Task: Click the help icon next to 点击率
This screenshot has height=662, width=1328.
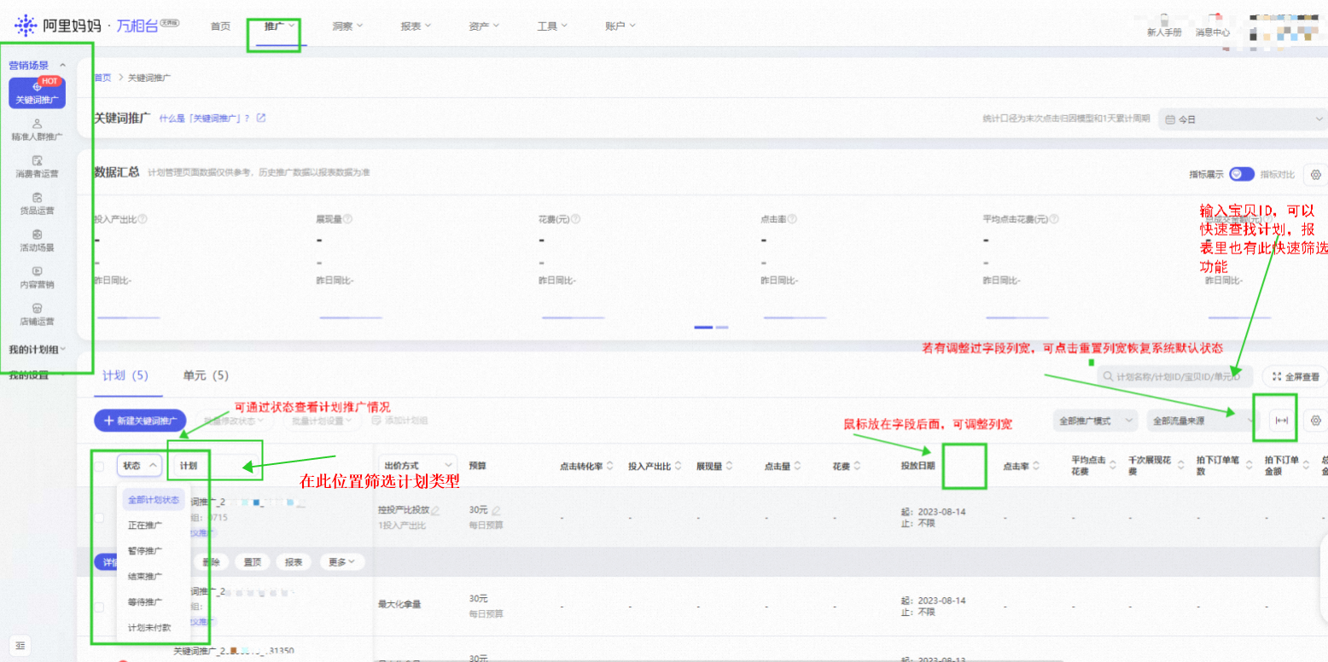Action: tap(792, 219)
